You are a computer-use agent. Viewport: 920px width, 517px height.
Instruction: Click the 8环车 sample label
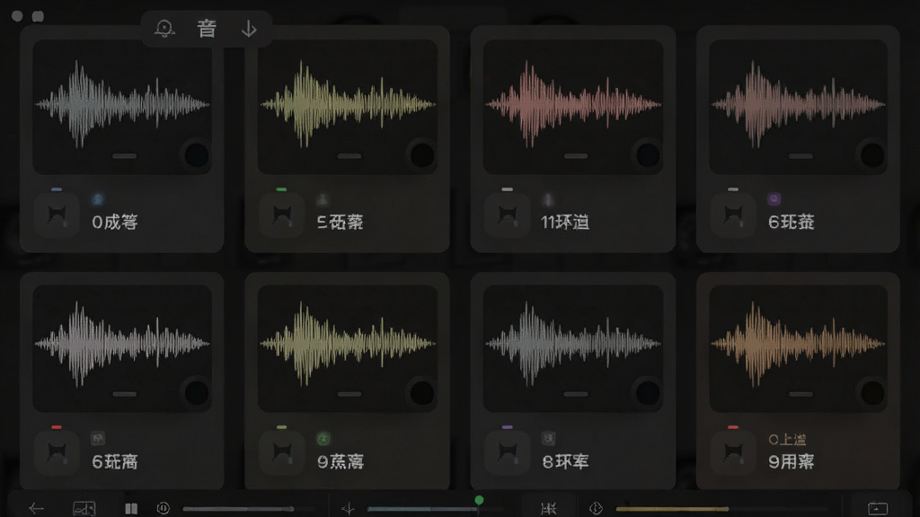(x=566, y=461)
